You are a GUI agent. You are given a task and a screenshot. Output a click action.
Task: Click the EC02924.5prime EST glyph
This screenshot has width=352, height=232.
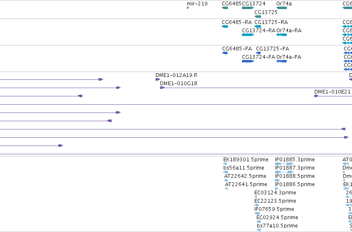click(x=259, y=222)
